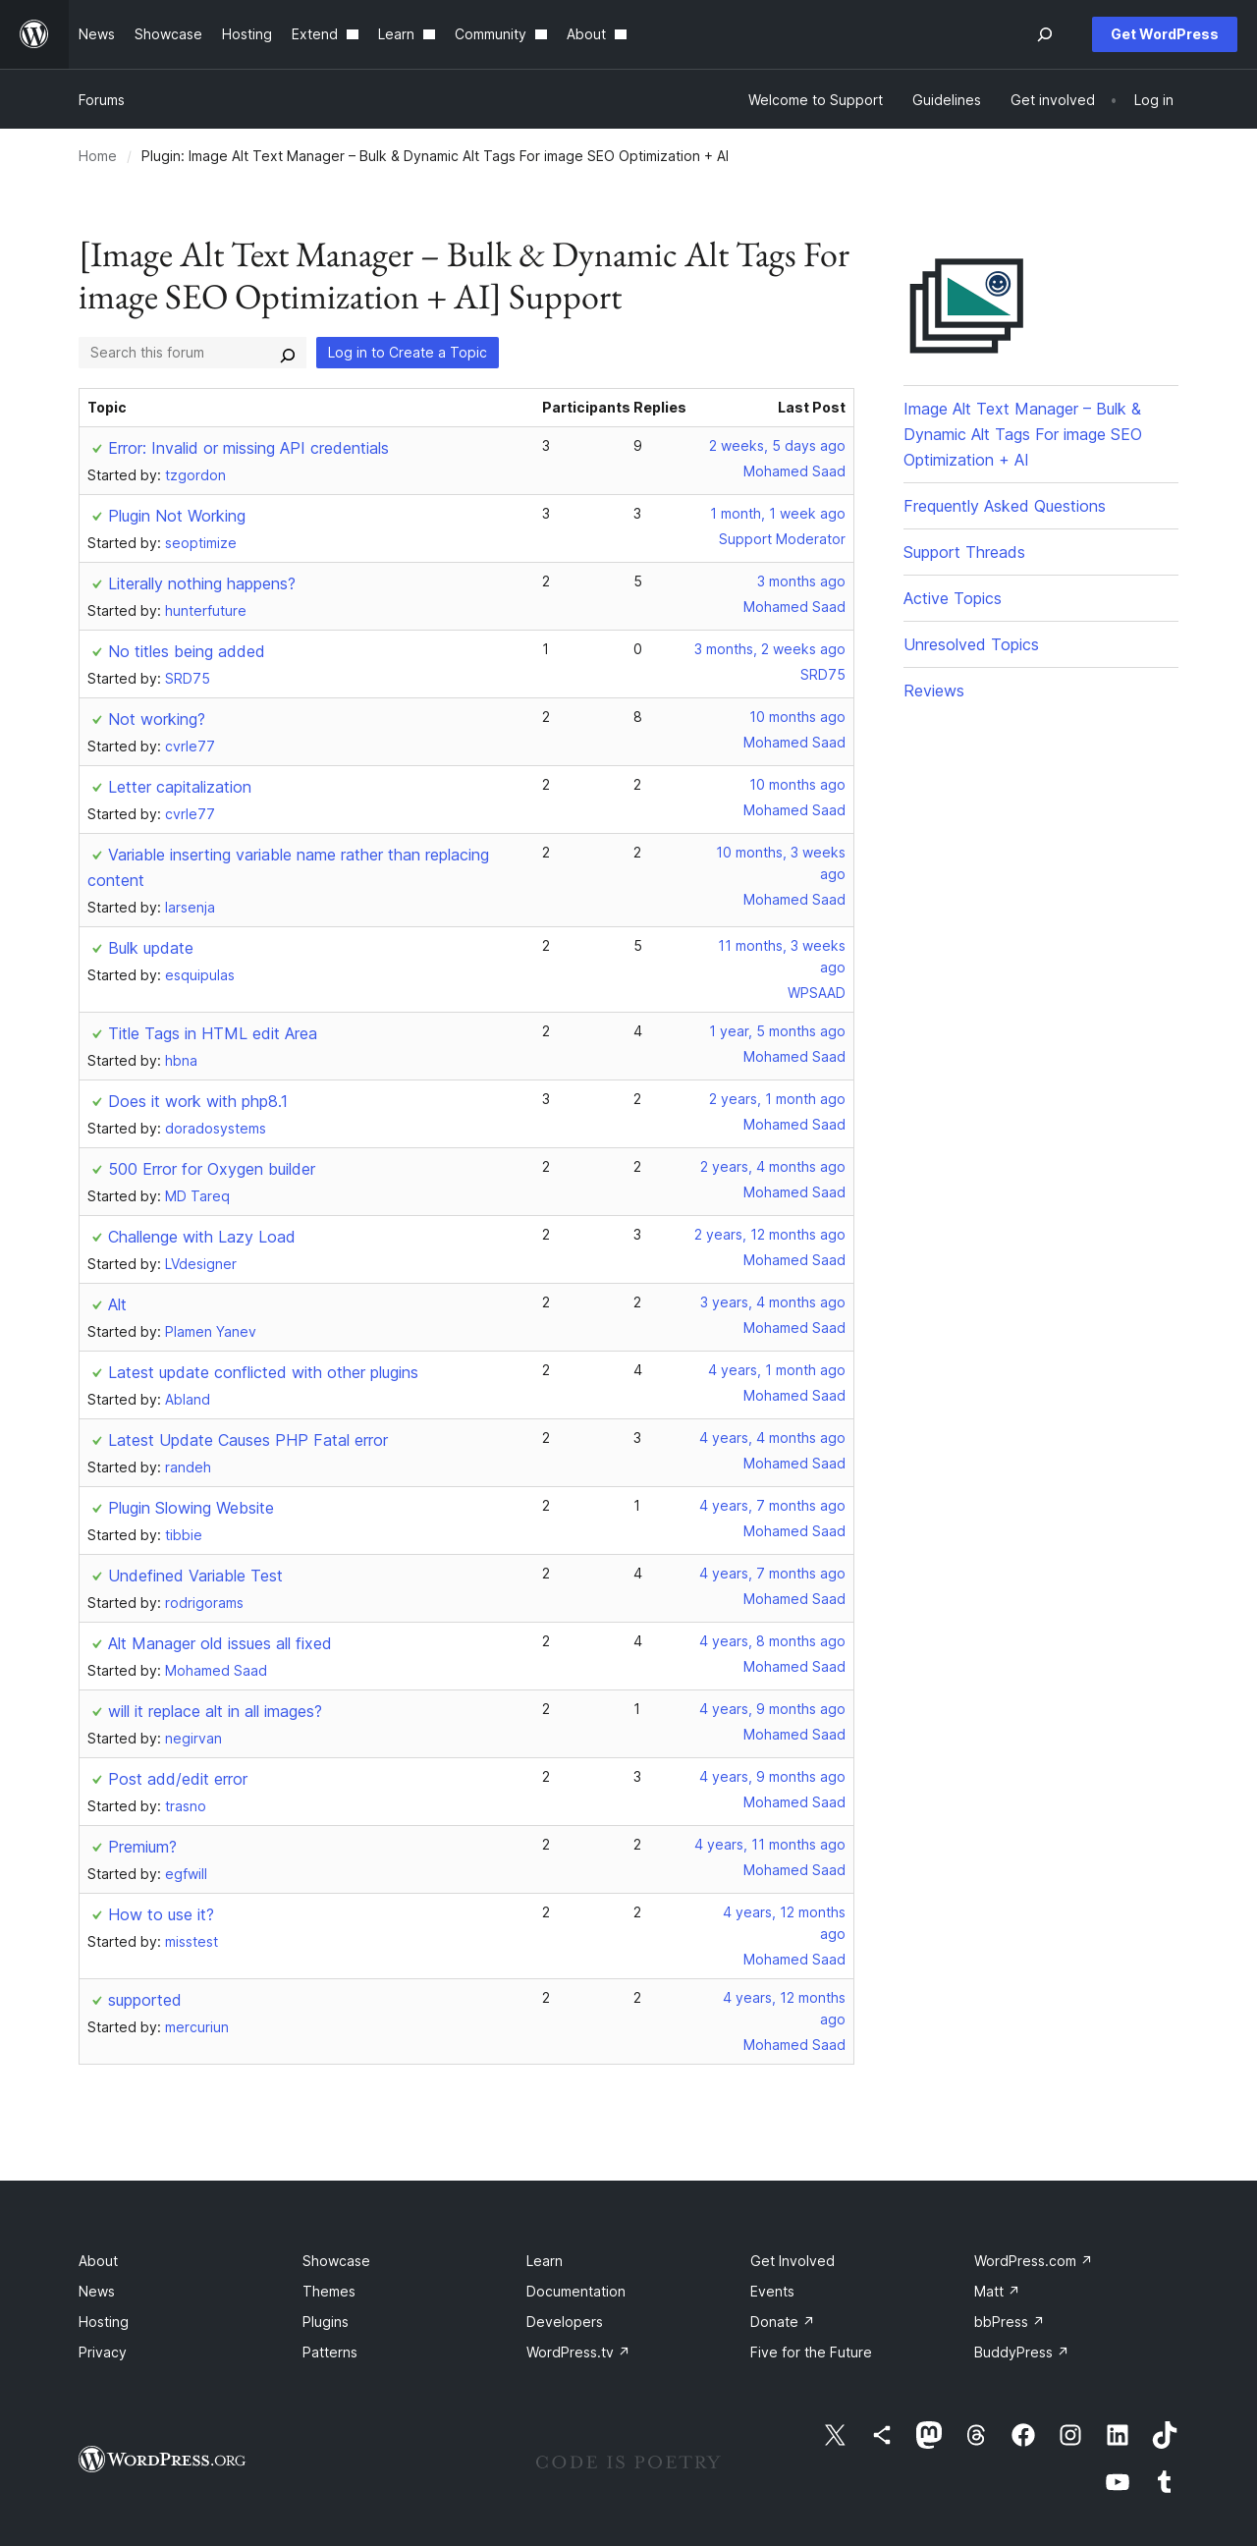This screenshot has width=1257, height=2546.
Task: Click the plugin image thumbnail in sidebar
Action: pyautogui.click(x=966, y=305)
